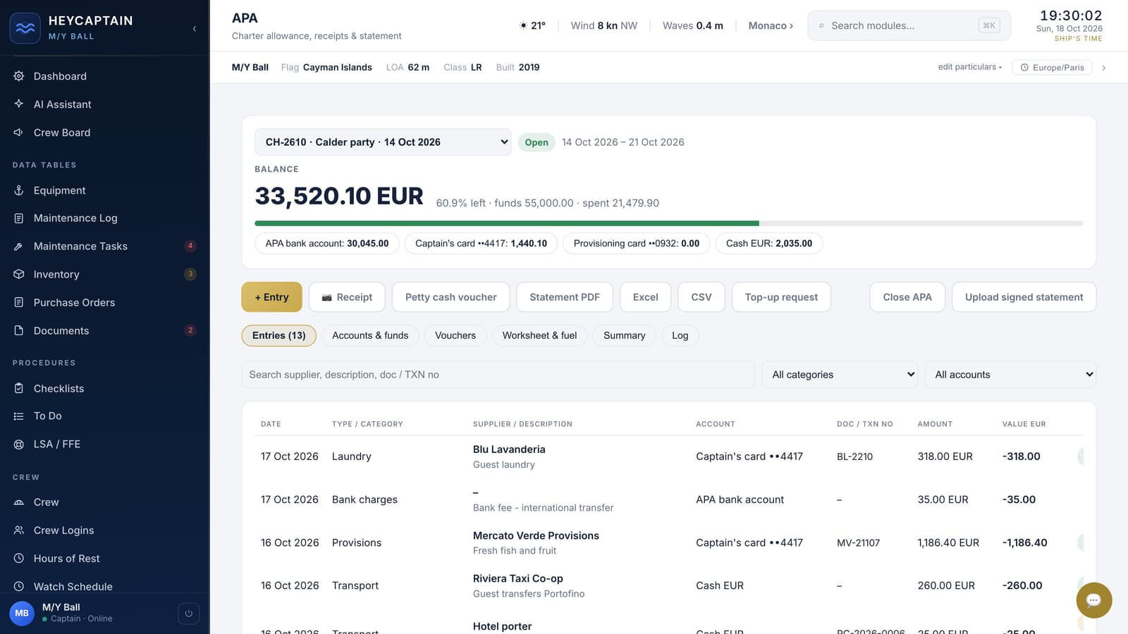Open the charter selector CH-2610 dropdown
Image resolution: width=1128 pixels, height=634 pixels.
(383, 142)
